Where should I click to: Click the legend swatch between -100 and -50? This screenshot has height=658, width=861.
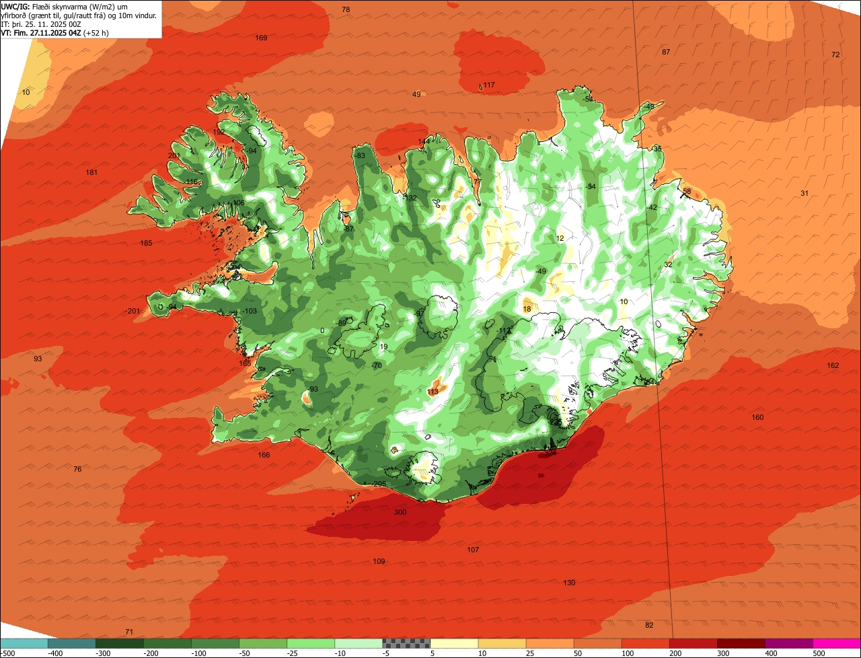(215, 643)
